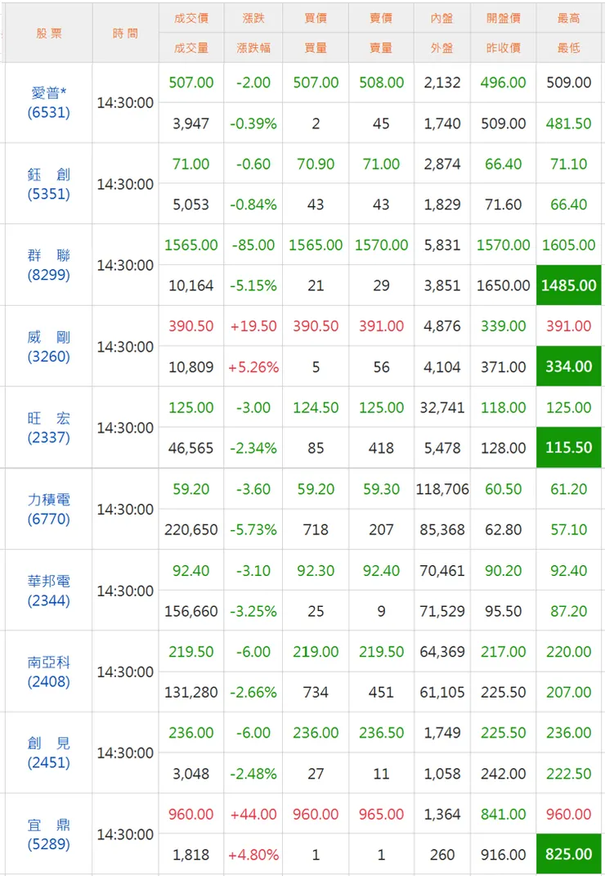Click the 華邦電 (2344) stock link
This screenshot has height=876, width=605.
pyautogui.click(x=49, y=591)
